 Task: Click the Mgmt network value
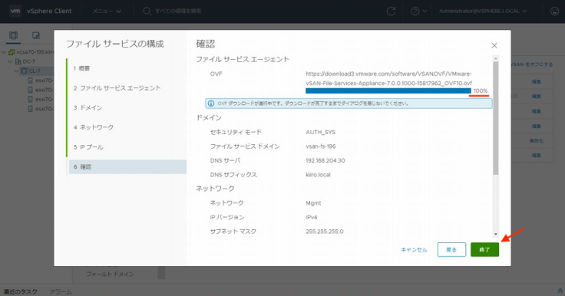pos(313,203)
